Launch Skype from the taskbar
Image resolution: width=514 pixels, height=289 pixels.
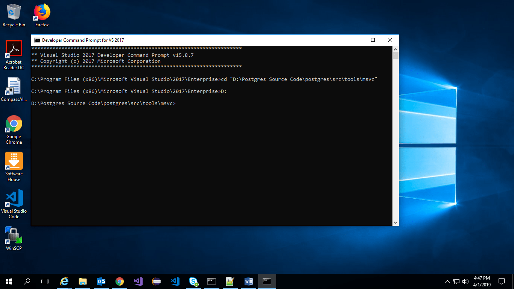pyautogui.click(x=193, y=281)
